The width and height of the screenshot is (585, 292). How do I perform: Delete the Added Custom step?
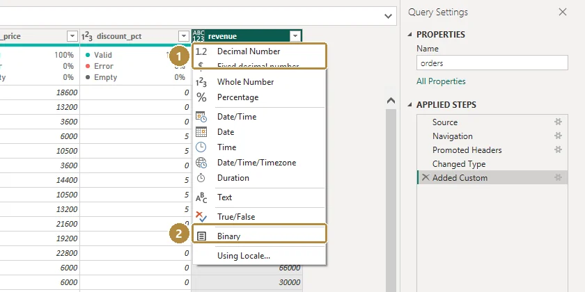pyautogui.click(x=426, y=178)
